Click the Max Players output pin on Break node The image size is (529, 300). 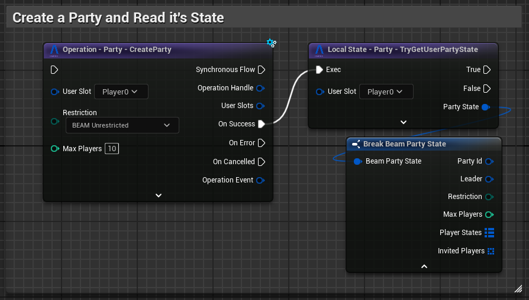click(489, 214)
